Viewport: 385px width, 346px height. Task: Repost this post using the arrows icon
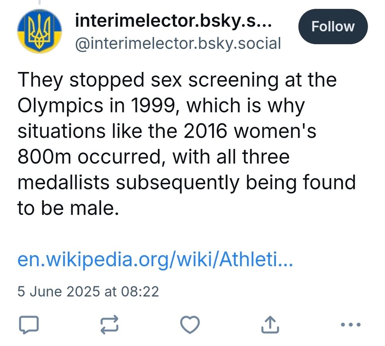click(x=109, y=325)
